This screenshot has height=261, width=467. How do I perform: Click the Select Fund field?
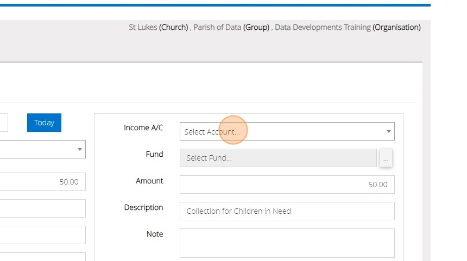coord(277,158)
